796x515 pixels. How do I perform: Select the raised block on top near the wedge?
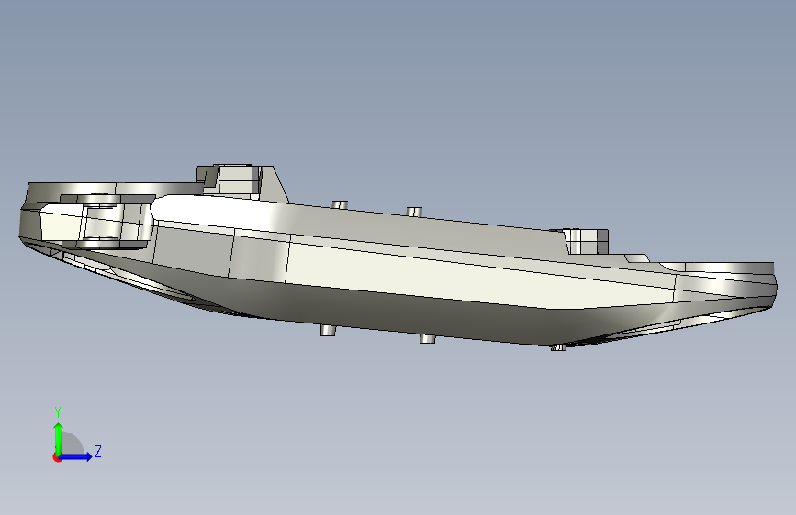pyautogui.click(x=236, y=180)
